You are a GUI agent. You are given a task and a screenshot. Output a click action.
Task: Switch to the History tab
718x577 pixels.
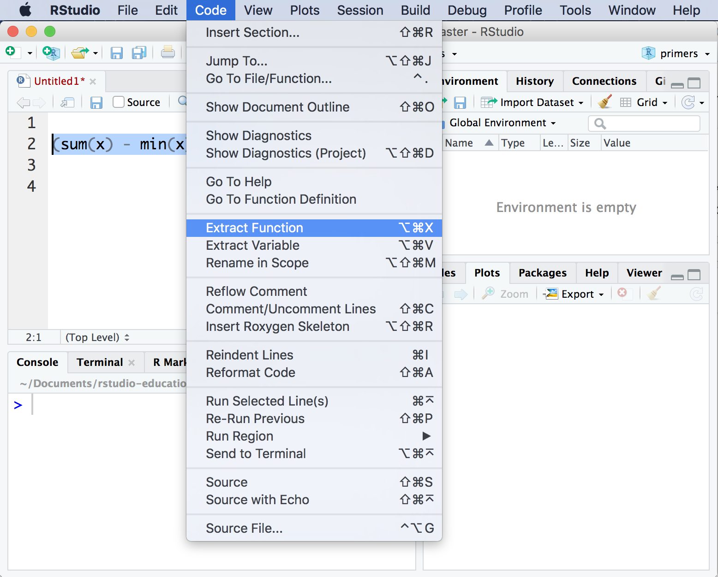pyautogui.click(x=534, y=81)
